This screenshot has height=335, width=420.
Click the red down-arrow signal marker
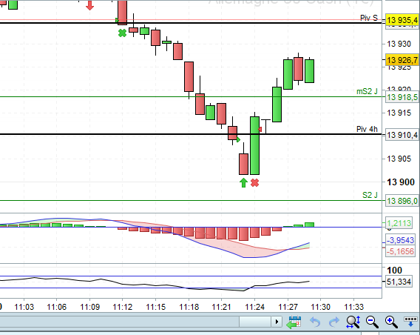point(89,5)
